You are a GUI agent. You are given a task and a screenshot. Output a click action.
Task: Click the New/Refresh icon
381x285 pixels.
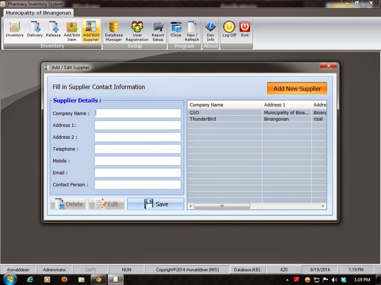point(192,30)
